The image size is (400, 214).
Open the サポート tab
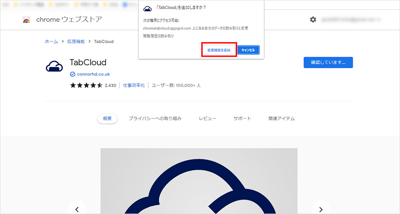pyautogui.click(x=242, y=118)
